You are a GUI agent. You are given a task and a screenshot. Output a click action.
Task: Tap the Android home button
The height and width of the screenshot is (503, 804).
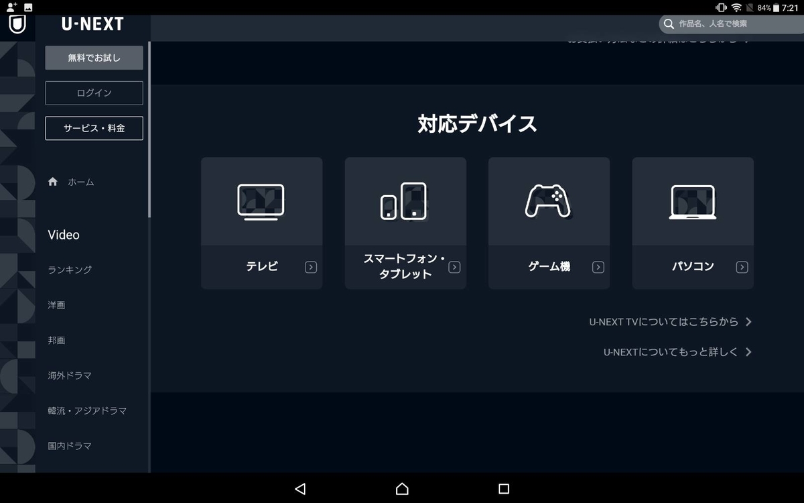(402, 489)
